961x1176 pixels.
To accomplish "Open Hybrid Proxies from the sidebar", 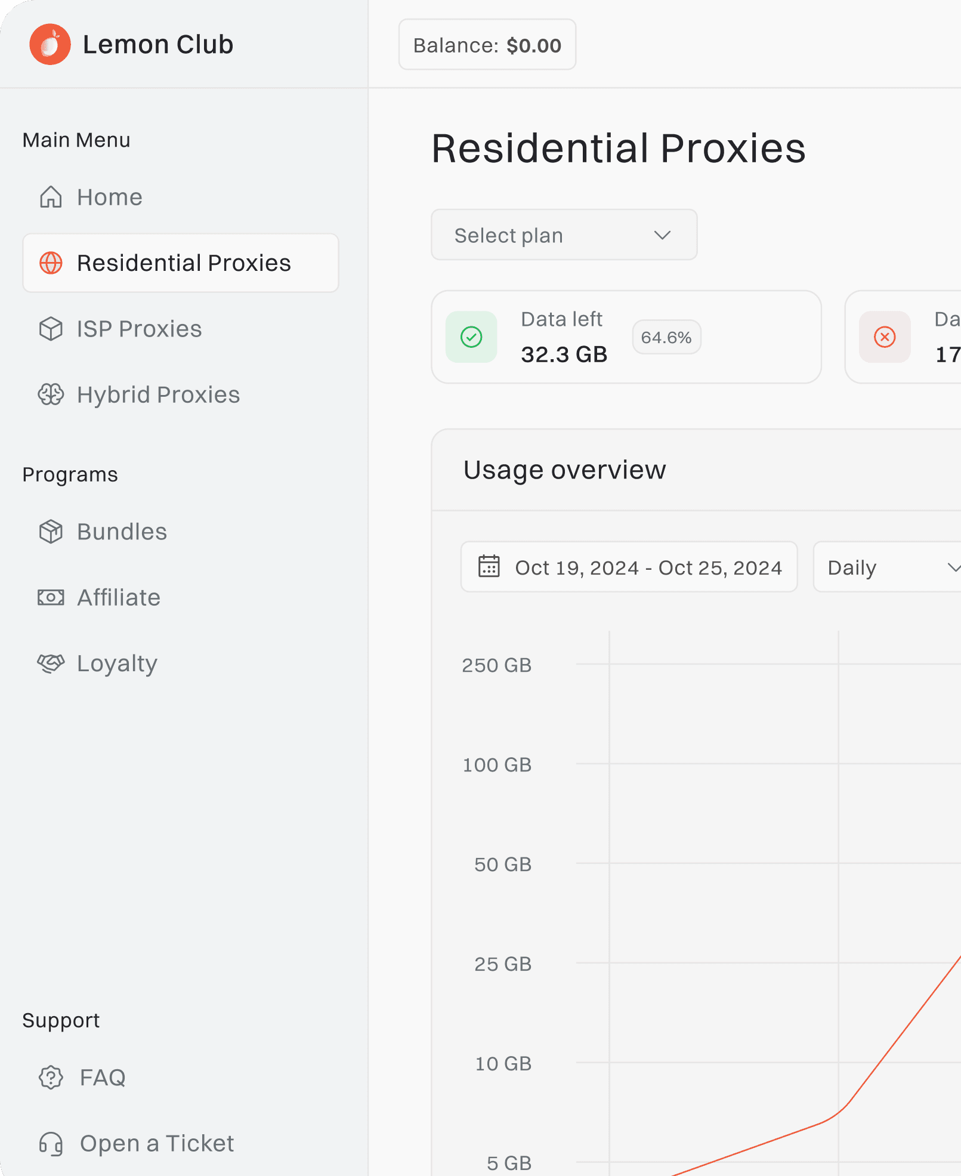I will (158, 394).
